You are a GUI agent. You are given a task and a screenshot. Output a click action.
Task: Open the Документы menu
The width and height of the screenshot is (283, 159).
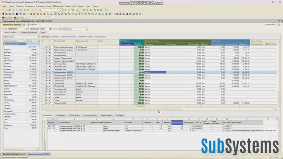click(x=40, y=6)
